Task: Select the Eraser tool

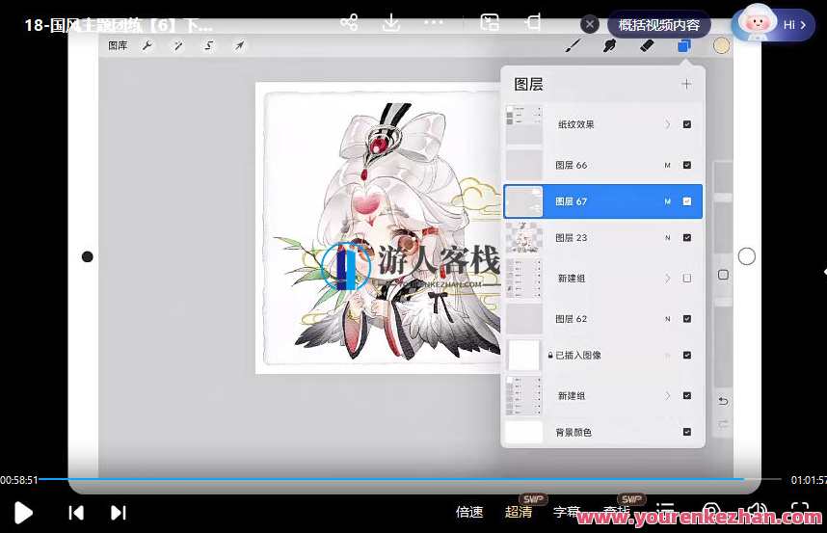Action: [x=647, y=46]
